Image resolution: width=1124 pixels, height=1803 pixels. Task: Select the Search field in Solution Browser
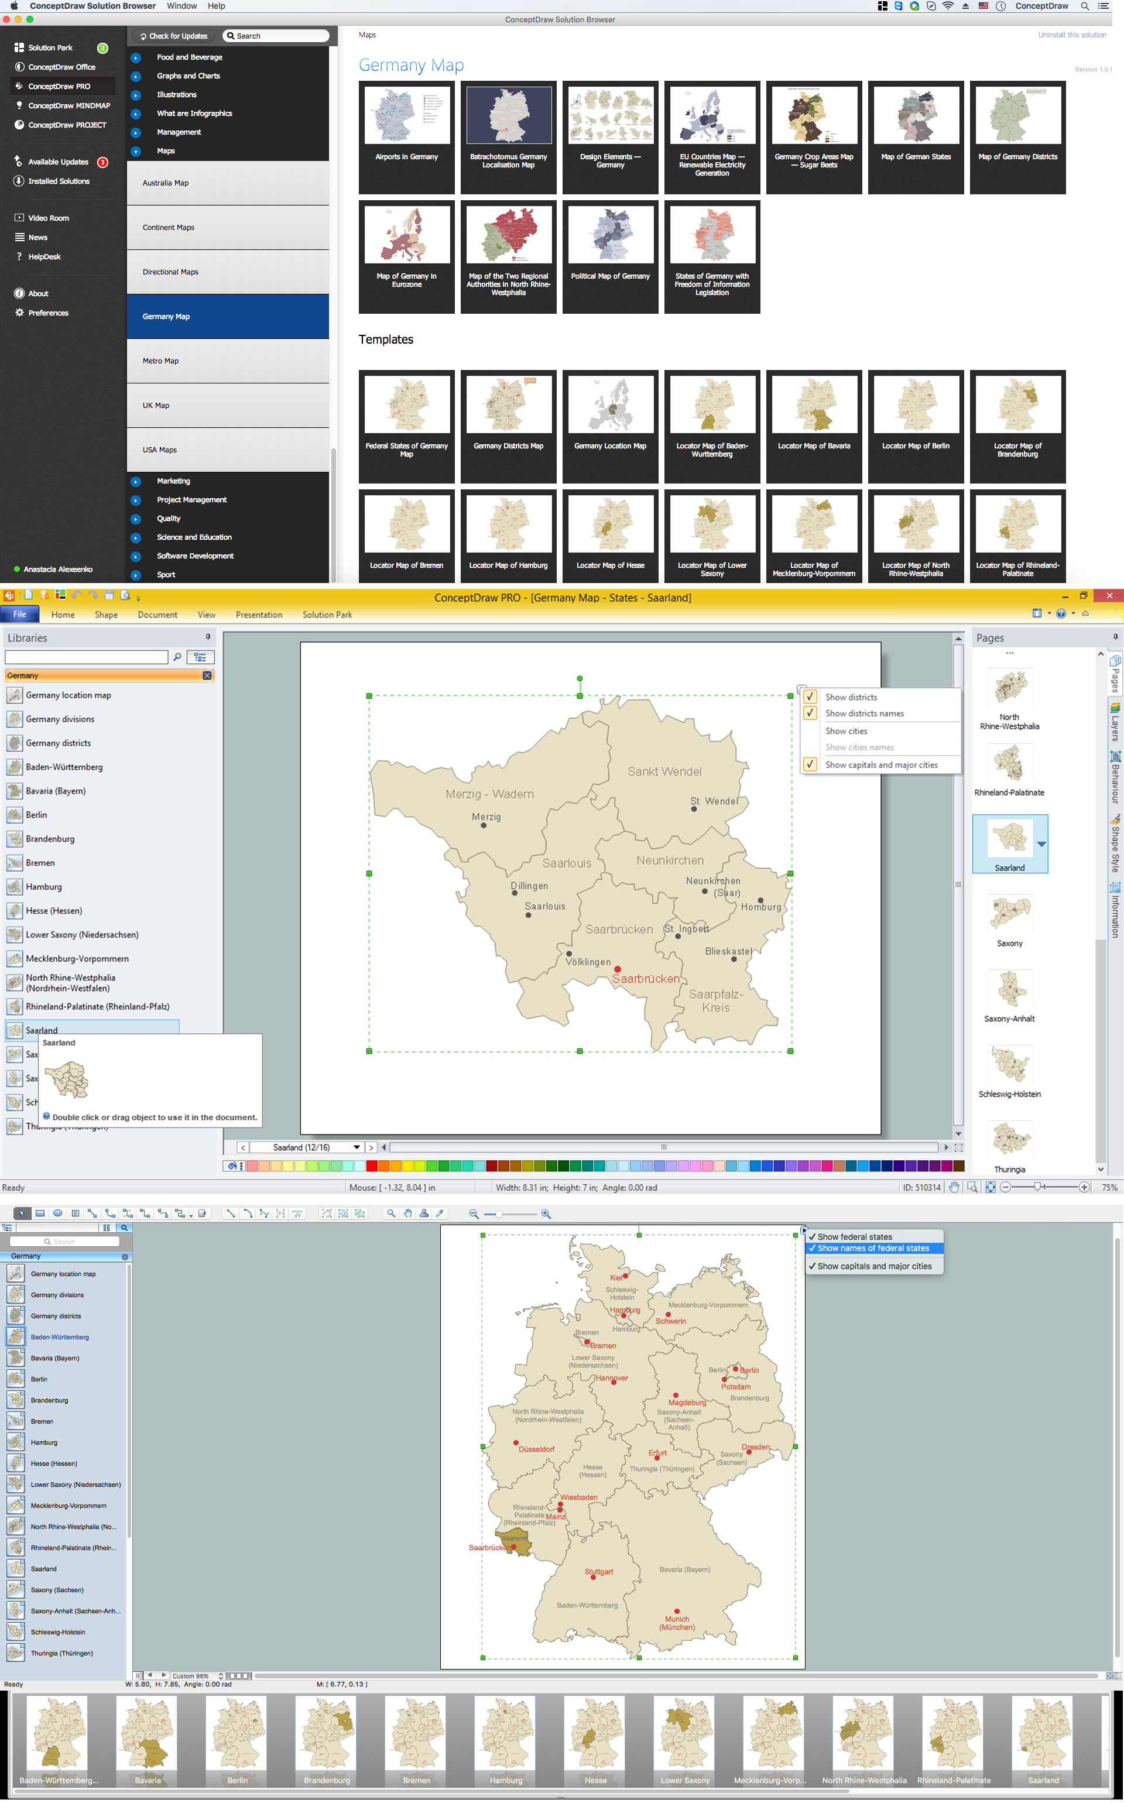pyautogui.click(x=277, y=36)
